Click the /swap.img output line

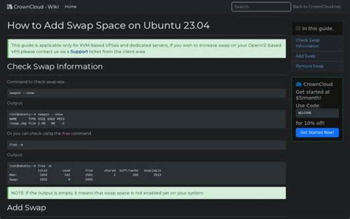click(x=37, y=123)
